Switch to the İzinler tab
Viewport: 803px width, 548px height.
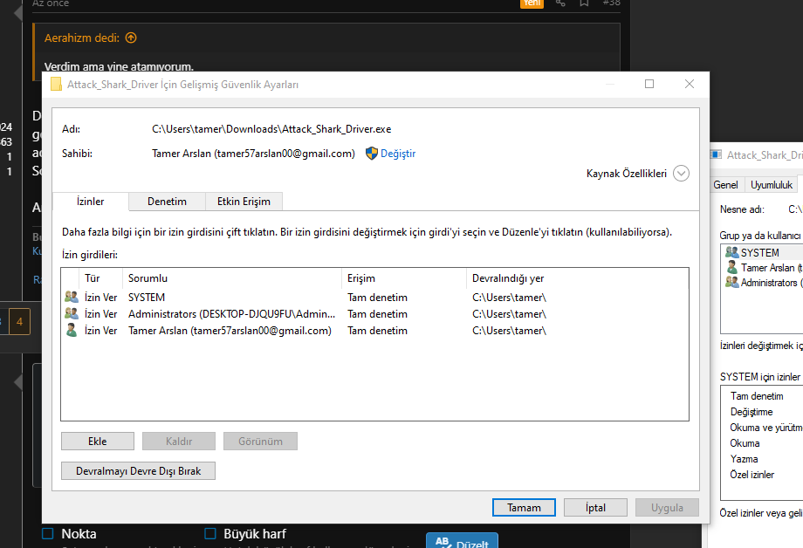point(91,202)
